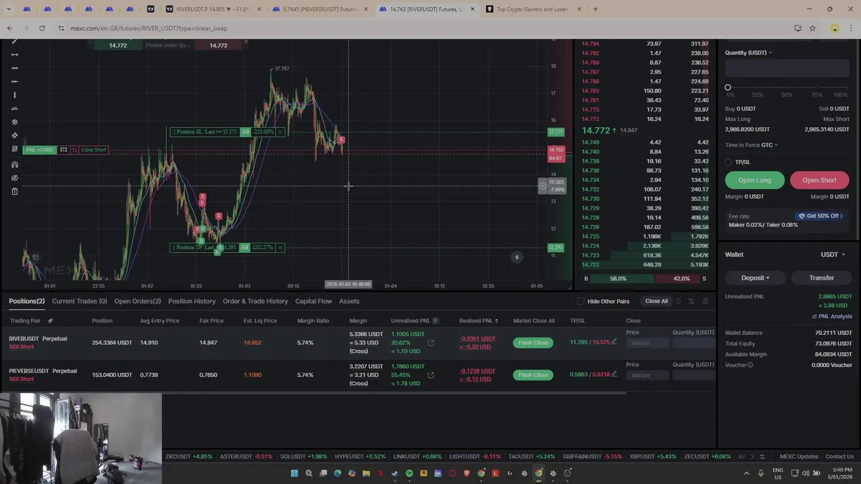
Task: Open Windows Start menu
Action: (294, 473)
